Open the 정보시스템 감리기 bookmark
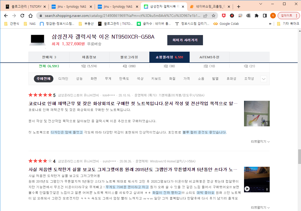Screen dimensions: 301x211 [x=192, y=24]
